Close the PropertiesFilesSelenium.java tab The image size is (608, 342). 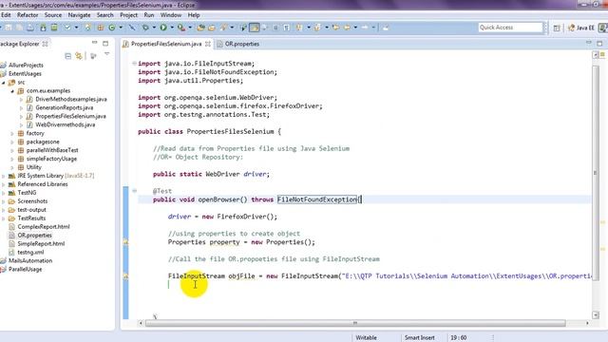pyautogui.click(x=208, y=44)
